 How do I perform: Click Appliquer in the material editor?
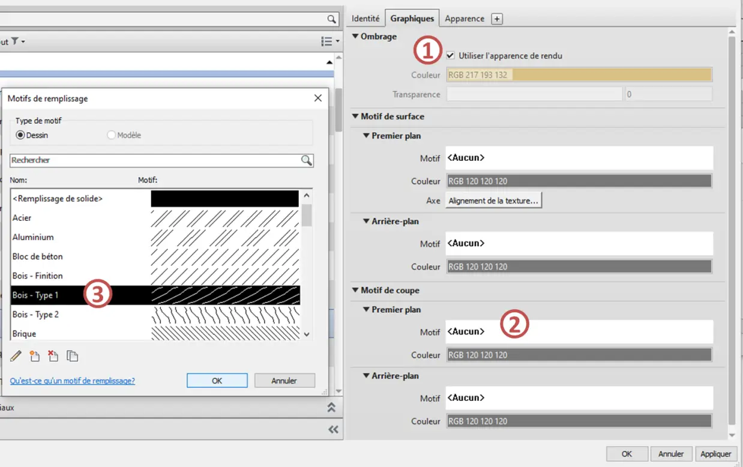click(716, 454)
